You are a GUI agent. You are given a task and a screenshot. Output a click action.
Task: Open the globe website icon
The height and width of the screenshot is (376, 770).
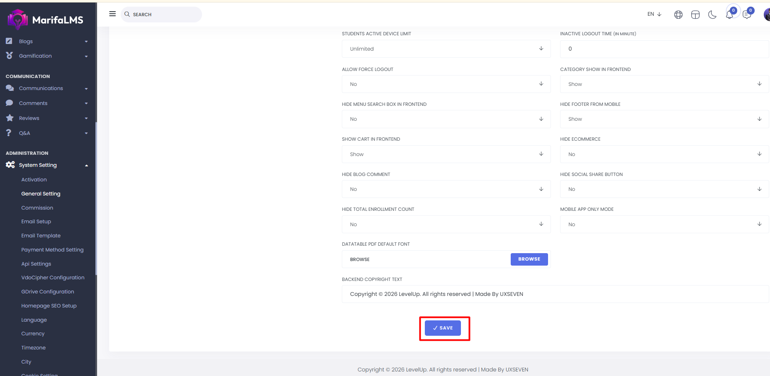point(678,15)
